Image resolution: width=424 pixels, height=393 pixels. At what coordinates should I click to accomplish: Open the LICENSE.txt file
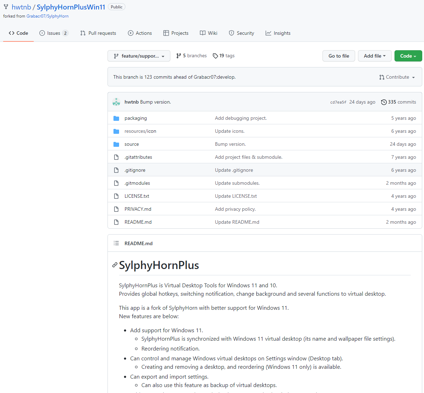tap(137, 196)
